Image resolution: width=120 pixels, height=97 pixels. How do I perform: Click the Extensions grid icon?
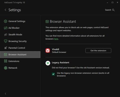(x=5, y=61)
